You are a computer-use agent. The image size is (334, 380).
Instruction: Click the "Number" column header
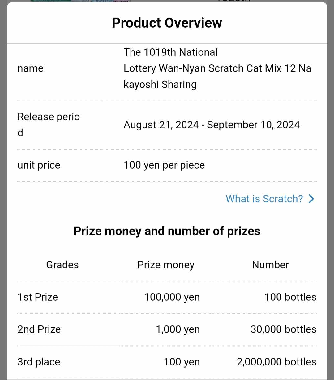[270, 265]
